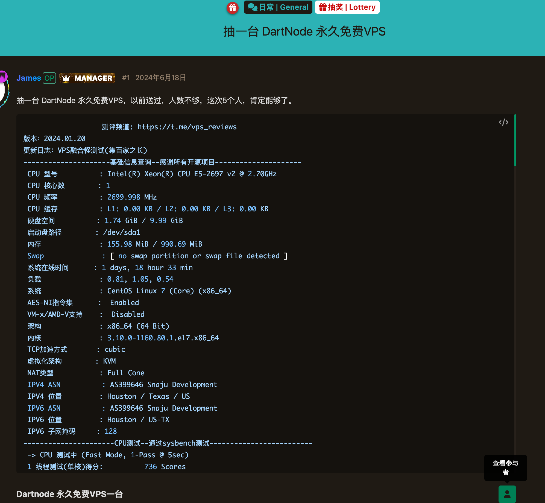Click the version text 2024.01.20
The image size is (545, 503).
[65, 139]
